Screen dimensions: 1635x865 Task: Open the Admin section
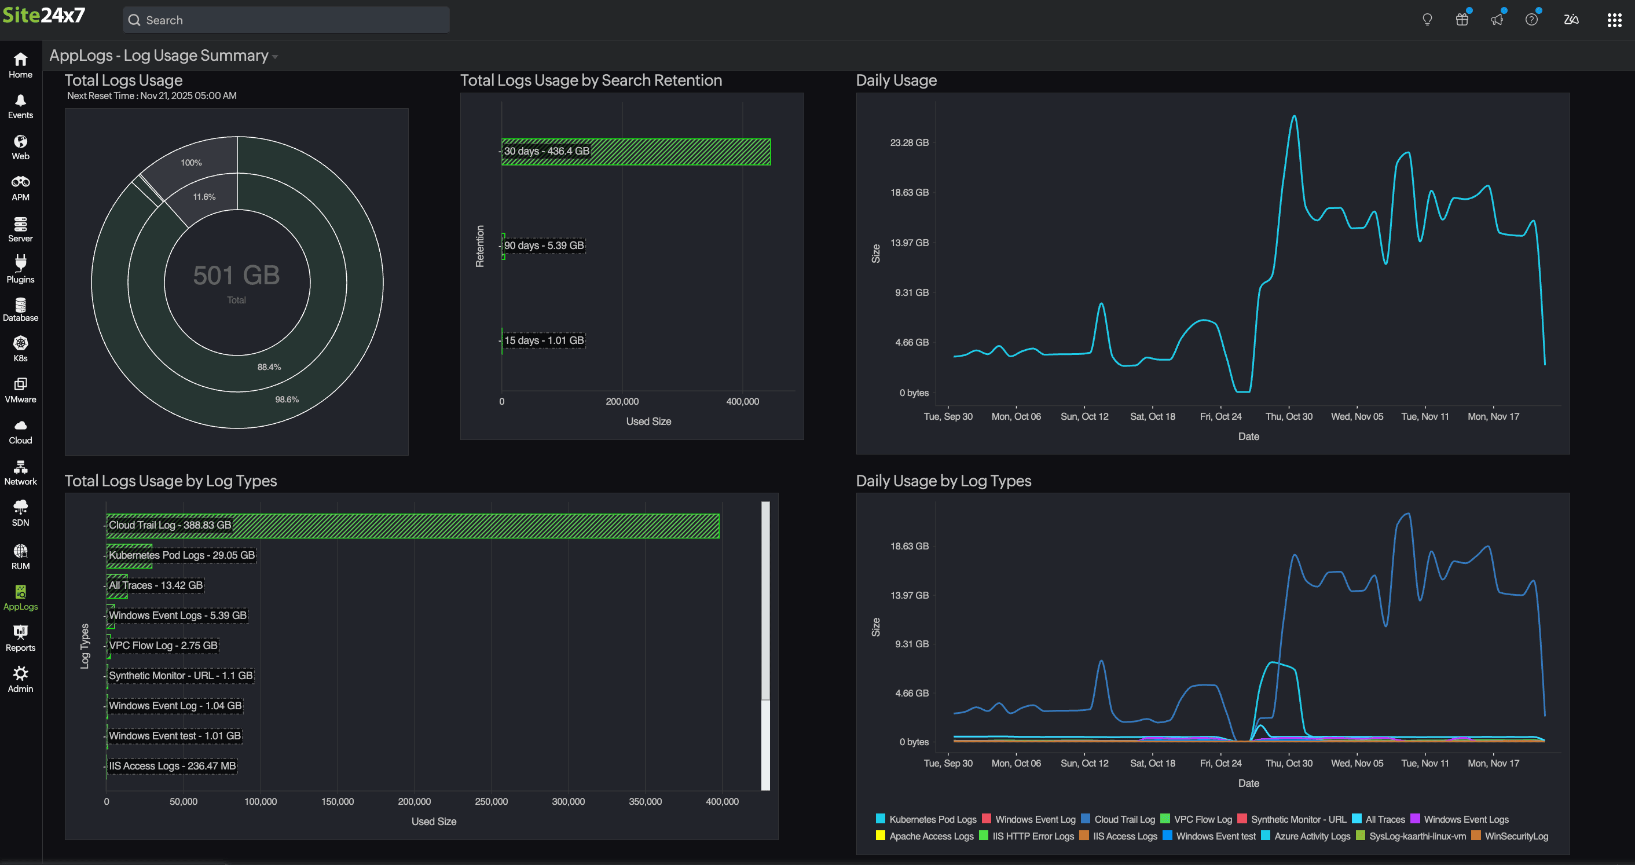[20, 678]
